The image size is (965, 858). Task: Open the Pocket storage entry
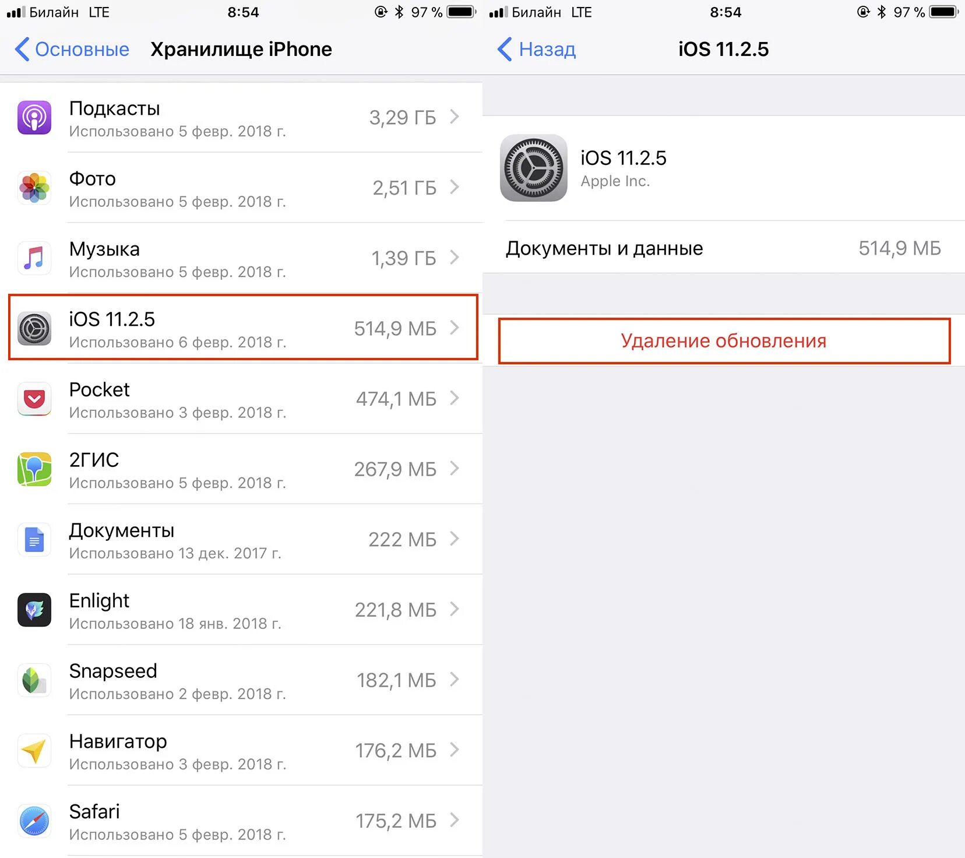coord(241,399)
